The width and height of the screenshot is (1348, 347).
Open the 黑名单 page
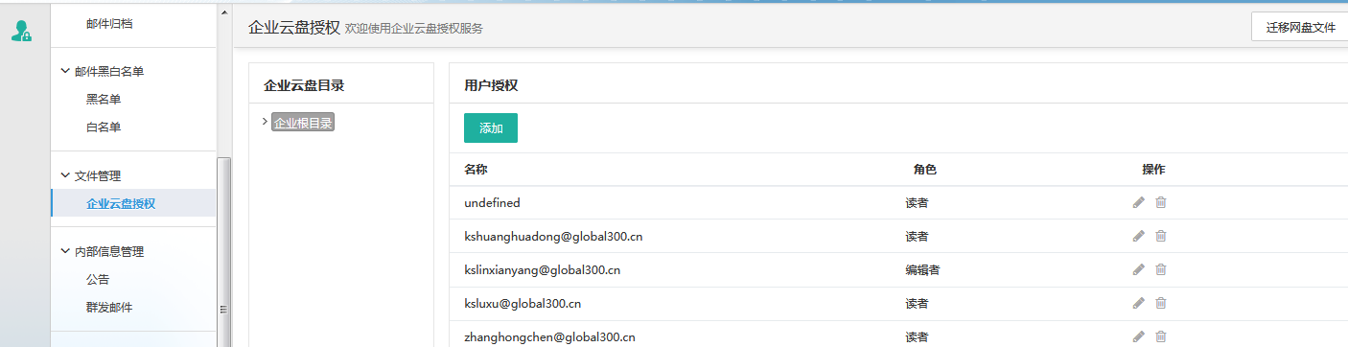point(104,99)
